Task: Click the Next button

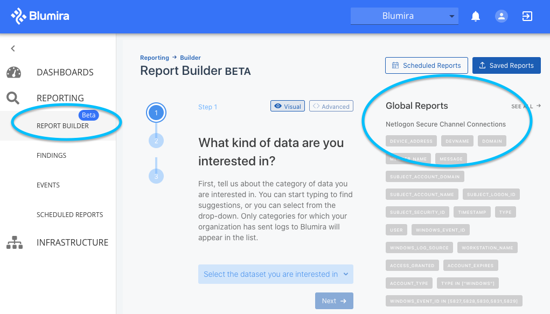Action: point(334,301)
